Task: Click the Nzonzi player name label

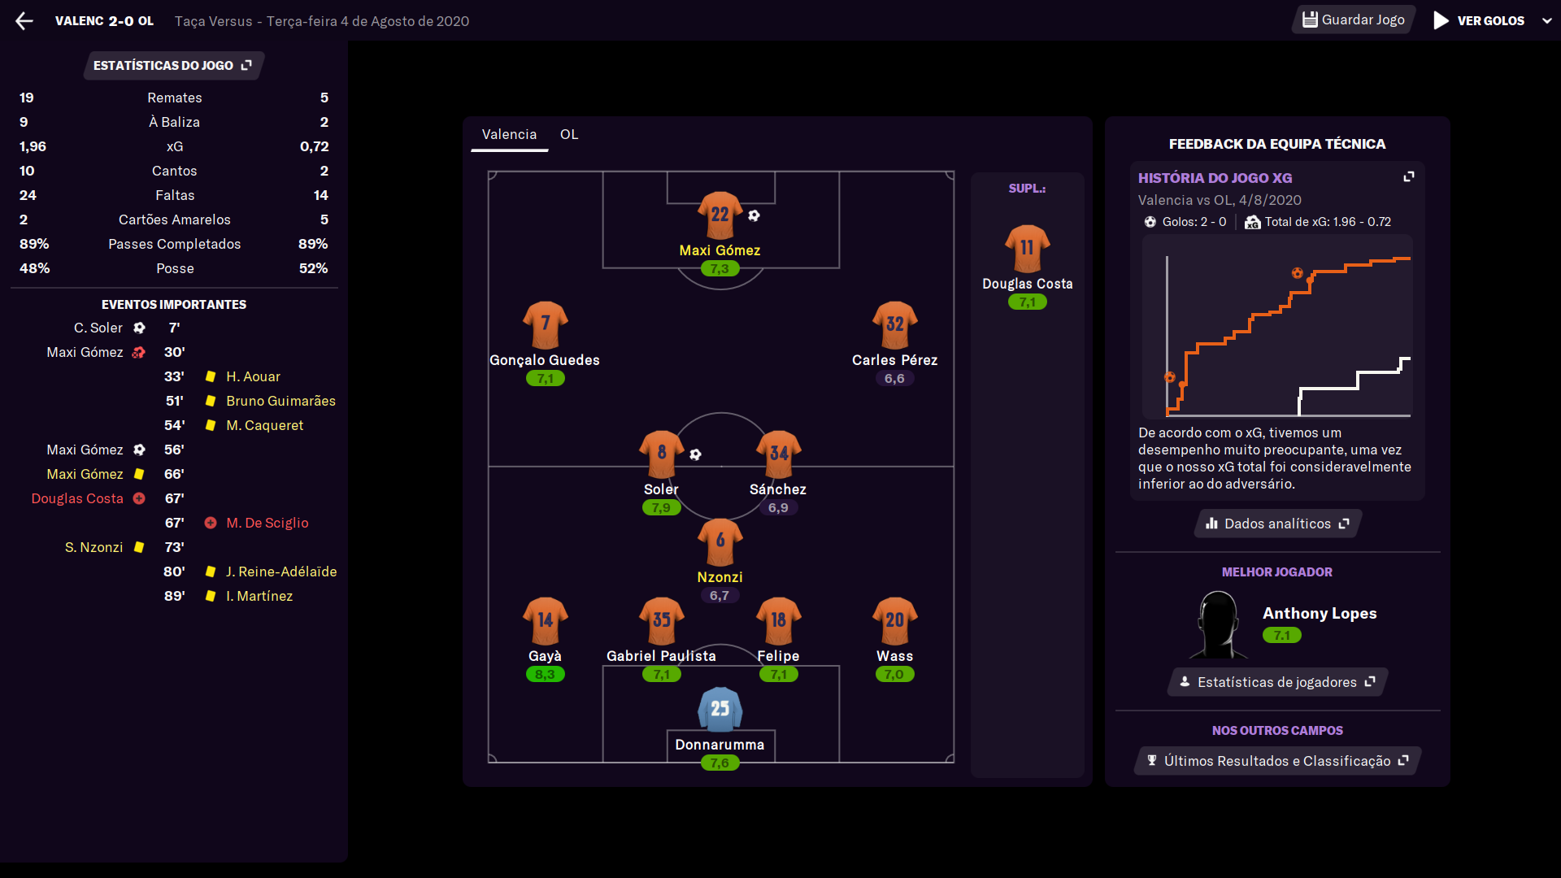Action: click(x=720, y=577)
